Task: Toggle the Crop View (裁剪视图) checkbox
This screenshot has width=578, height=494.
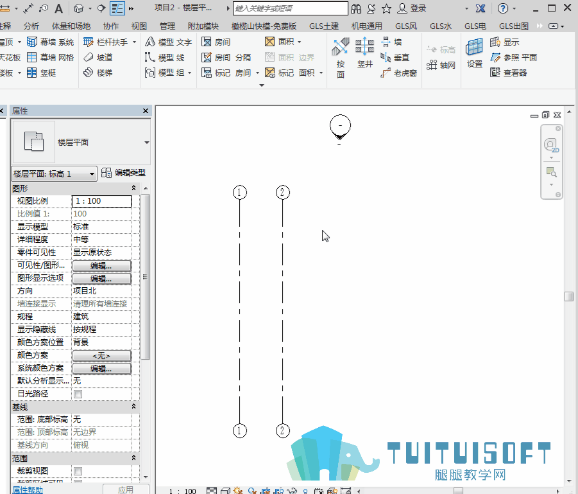Action: (x=78, y=471)
